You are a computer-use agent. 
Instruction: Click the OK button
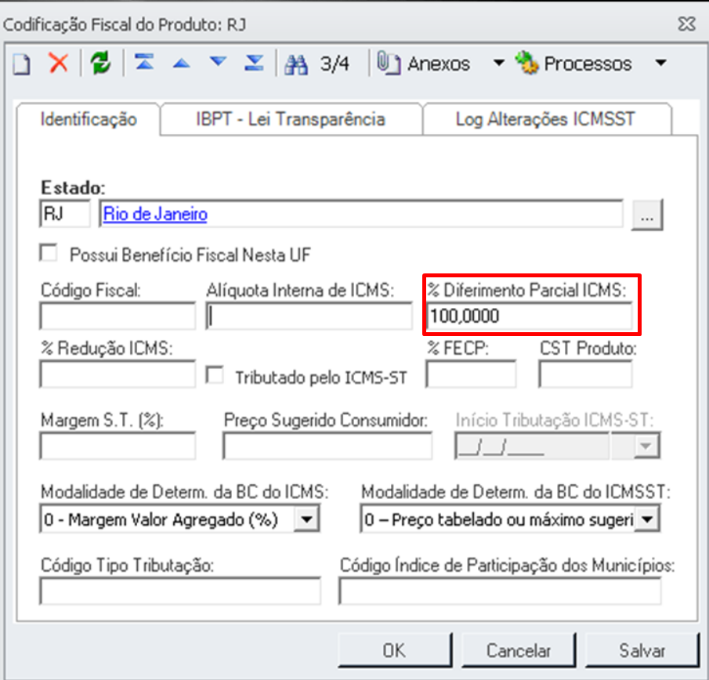click(395, 650)
